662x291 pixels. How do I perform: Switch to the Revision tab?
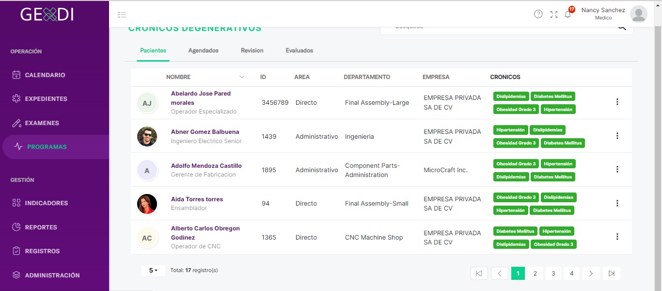point(252,50)
